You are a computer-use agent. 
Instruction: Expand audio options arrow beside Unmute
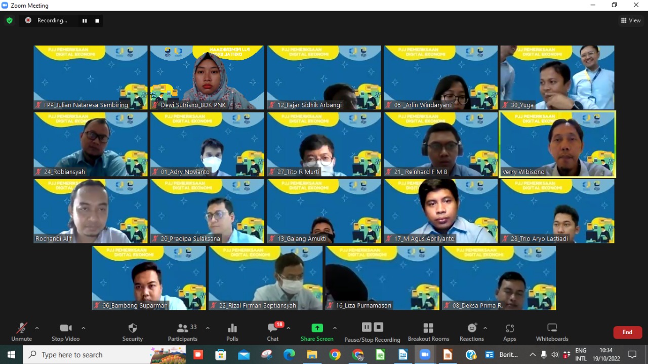pyautogui.click(x=37, y=328)
